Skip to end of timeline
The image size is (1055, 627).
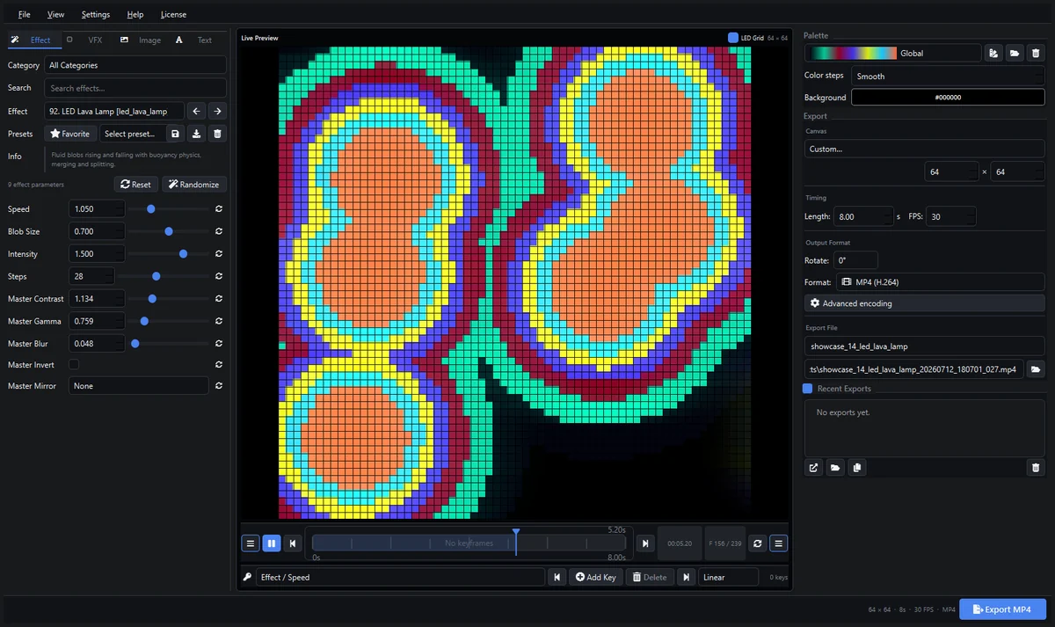[x=645, y=543]
